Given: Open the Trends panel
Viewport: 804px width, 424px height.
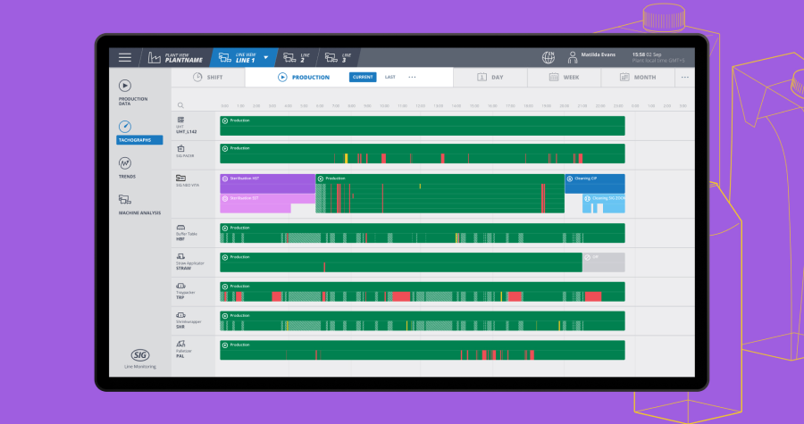Looking at the screenshot, I should click(x=125, y=163).
